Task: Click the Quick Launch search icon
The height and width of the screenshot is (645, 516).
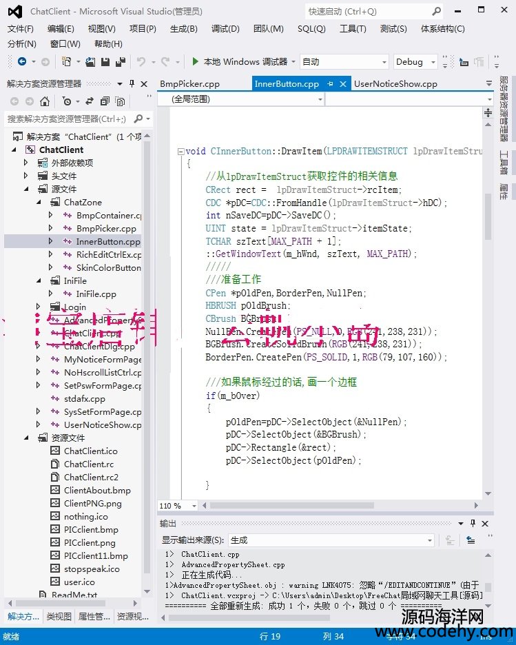Action: pyautogui.click(x=437, y=12)
